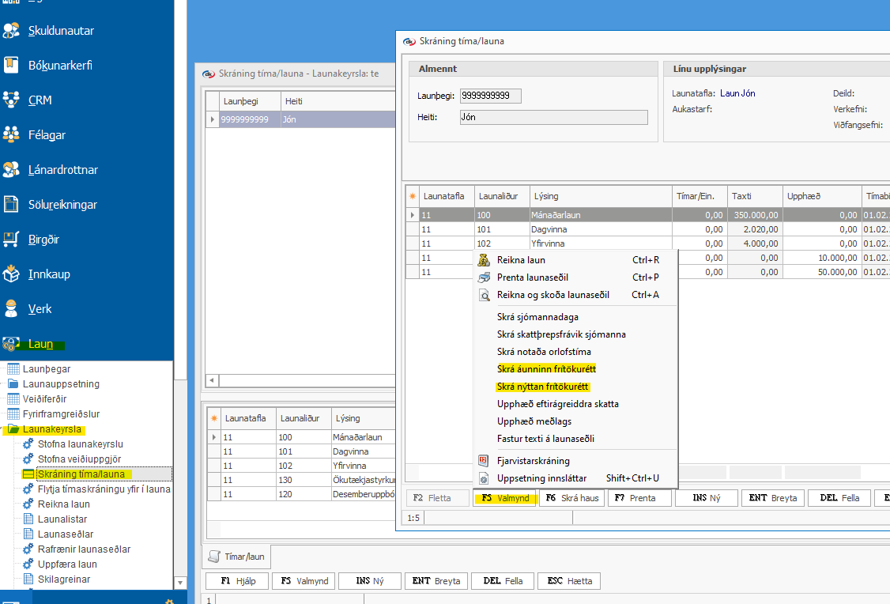Open the Innkaup box icon
The width and height of the screenshot is (890, 604).
11,274
